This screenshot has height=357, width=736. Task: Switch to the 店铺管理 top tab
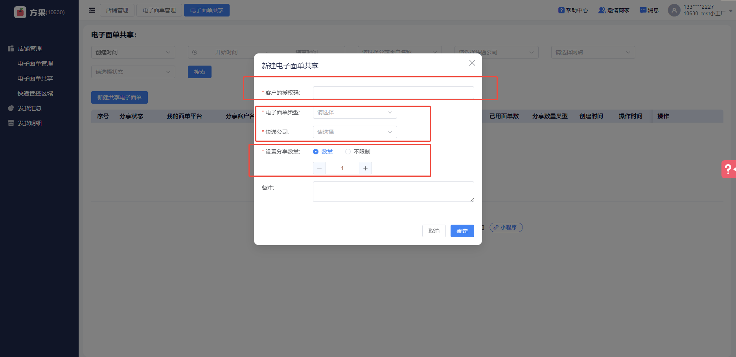117,10
